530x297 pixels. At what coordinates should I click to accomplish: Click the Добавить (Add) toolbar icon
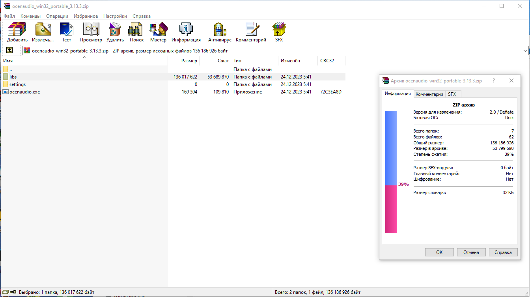[x=17, y=30]
